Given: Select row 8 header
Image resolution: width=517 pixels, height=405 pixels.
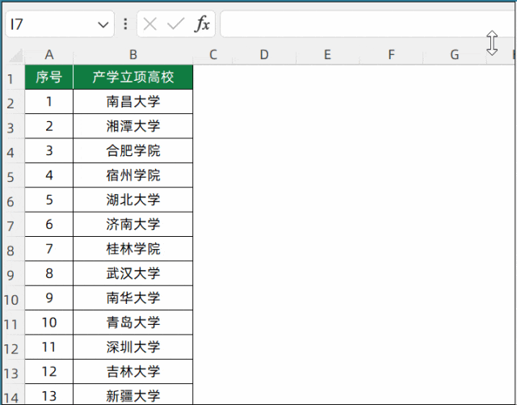Looking at the screenshot, I should tap(13, 250).
